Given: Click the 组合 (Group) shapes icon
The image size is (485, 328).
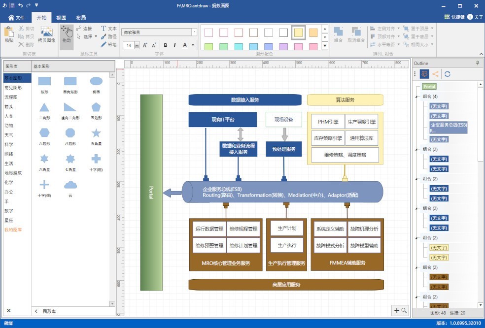Looking at the screenshot, I should pyautogui.click(x=338, y=34).
